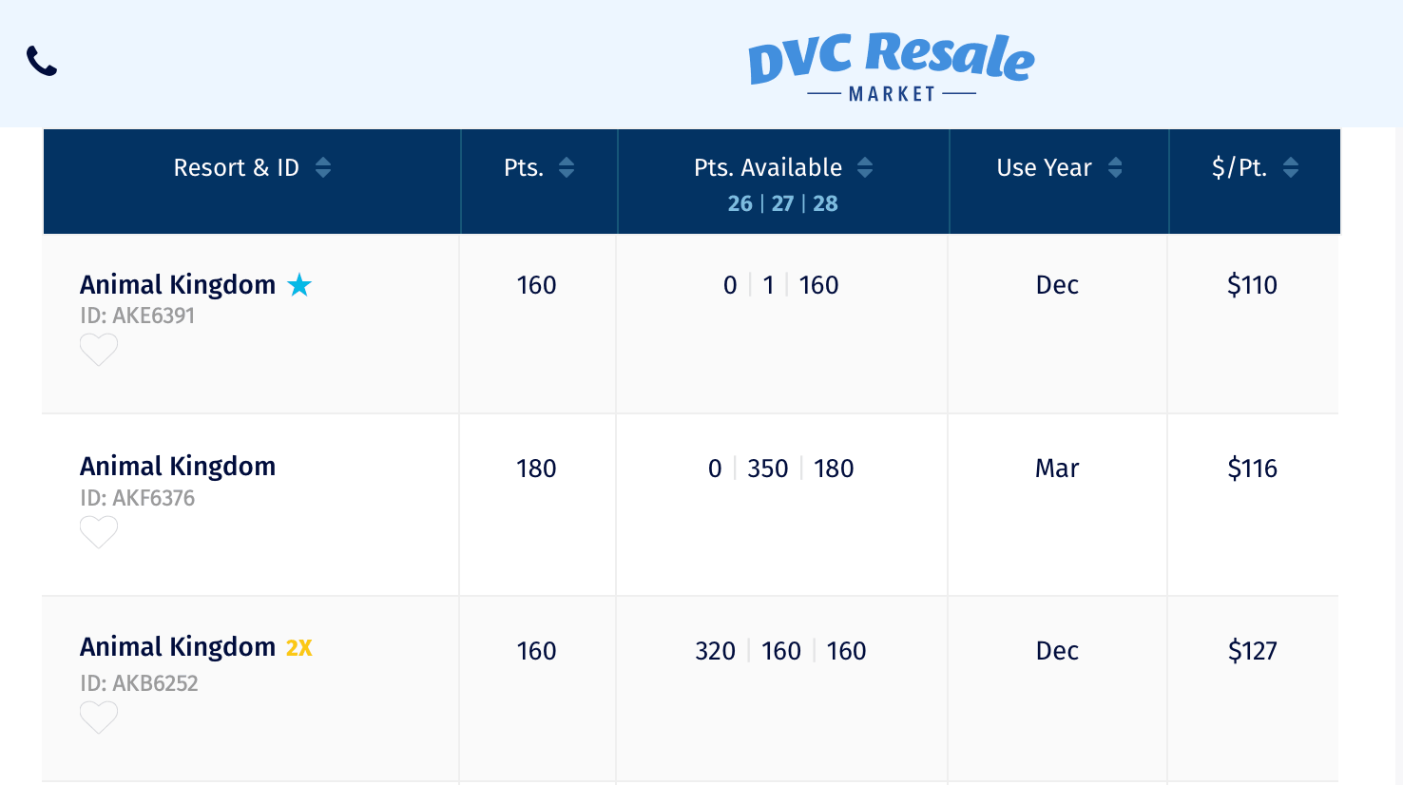Favorite listing AKE6391 with the heart
The width and height of the screenshot is (1403, 785).
(99, 350)
